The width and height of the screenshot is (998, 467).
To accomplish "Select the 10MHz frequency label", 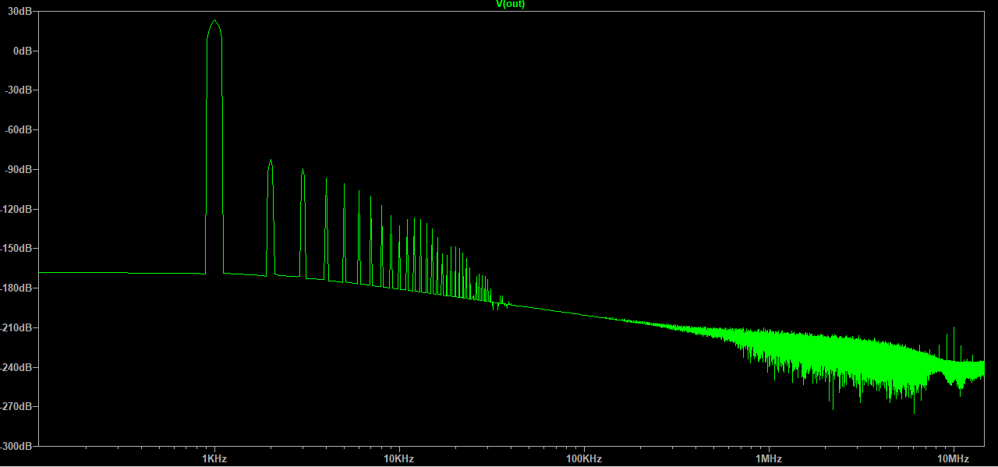I will click(x=954, y=458).
